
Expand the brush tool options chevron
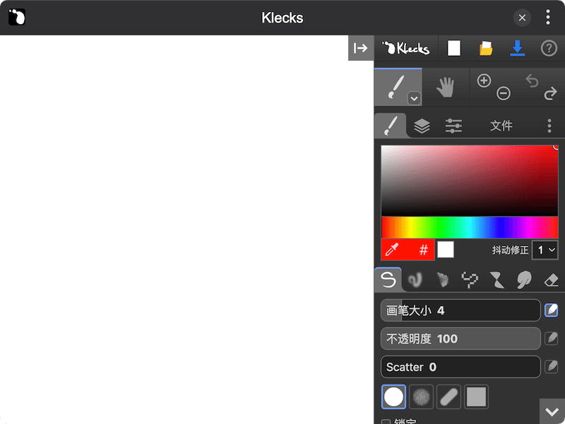[414, 98]
